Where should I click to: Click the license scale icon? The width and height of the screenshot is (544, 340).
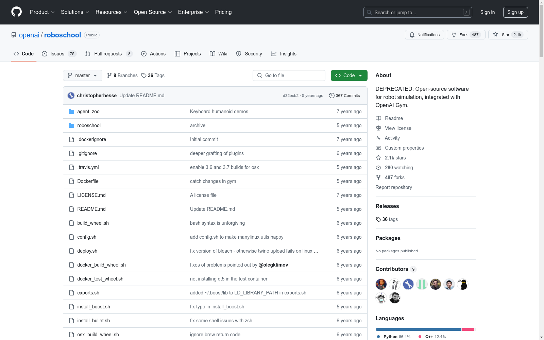378,128
